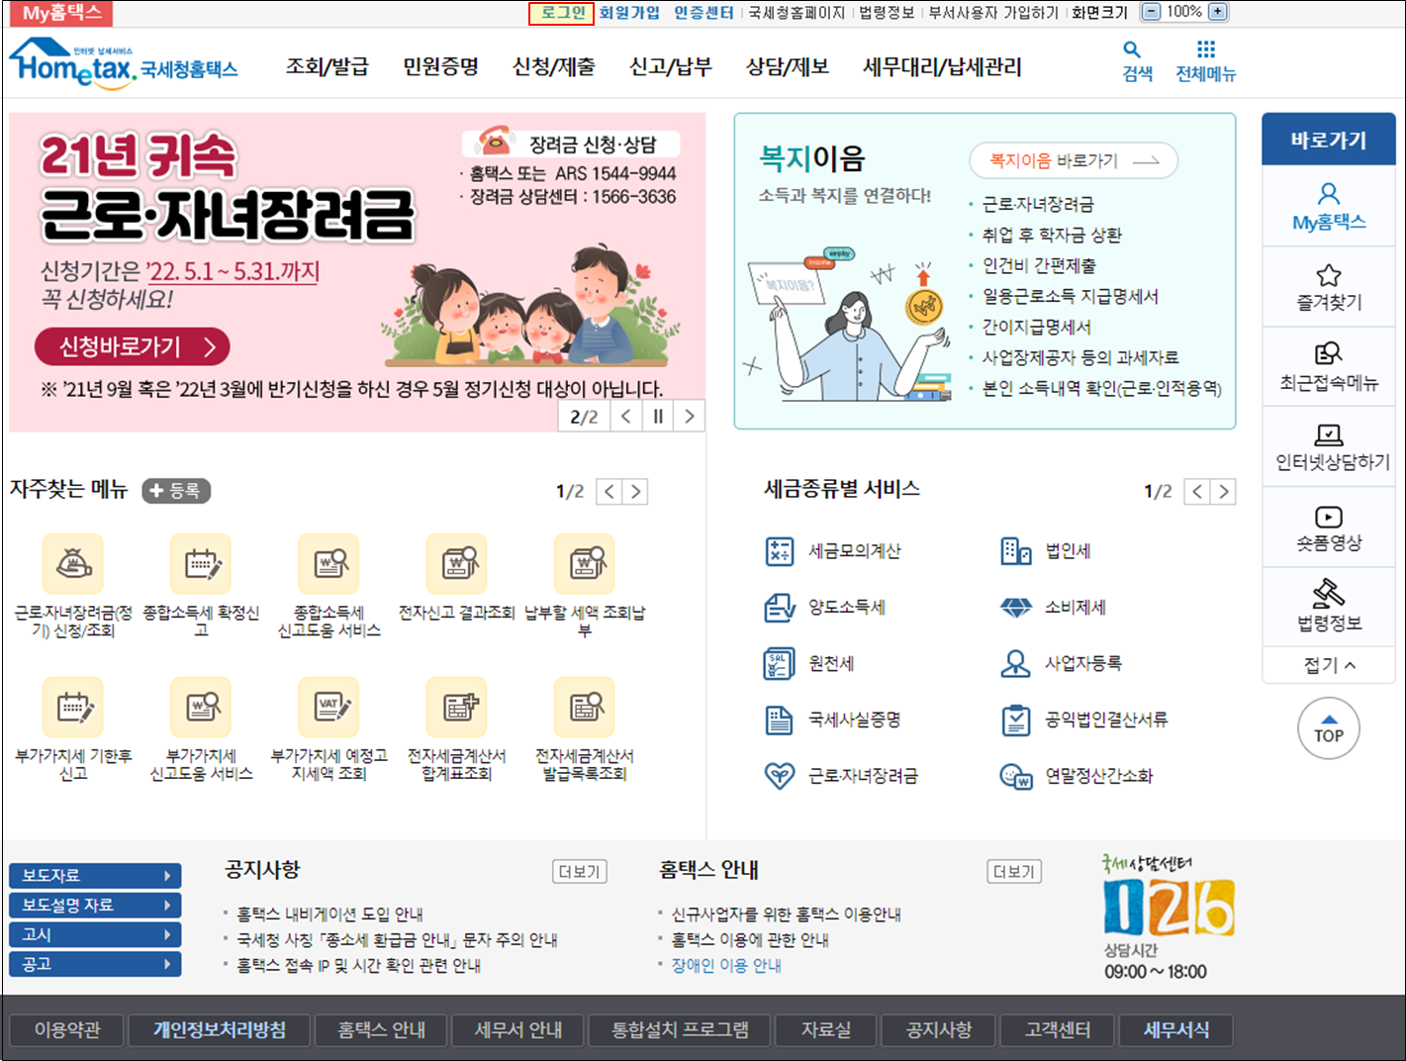Screen dimensions: 1406x1061
Task: Go to previous 세금종류별 서비스 page
Action: click(x=1197, y=492)
